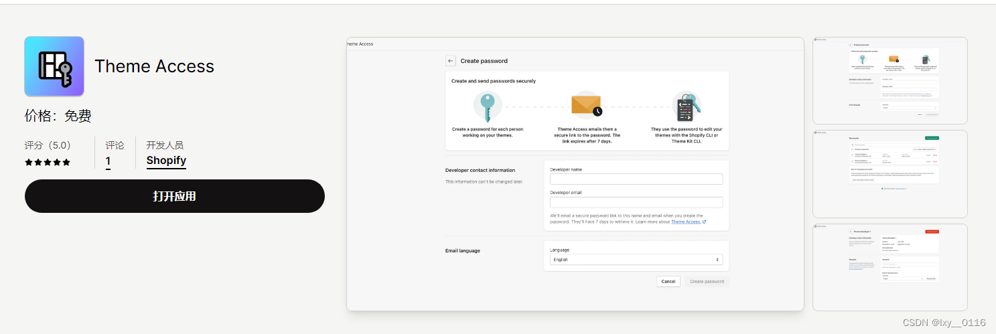The height and width of the screenshot is (334, 996).
Task: Click the 打开应用 button
Action: pos(174,196)
